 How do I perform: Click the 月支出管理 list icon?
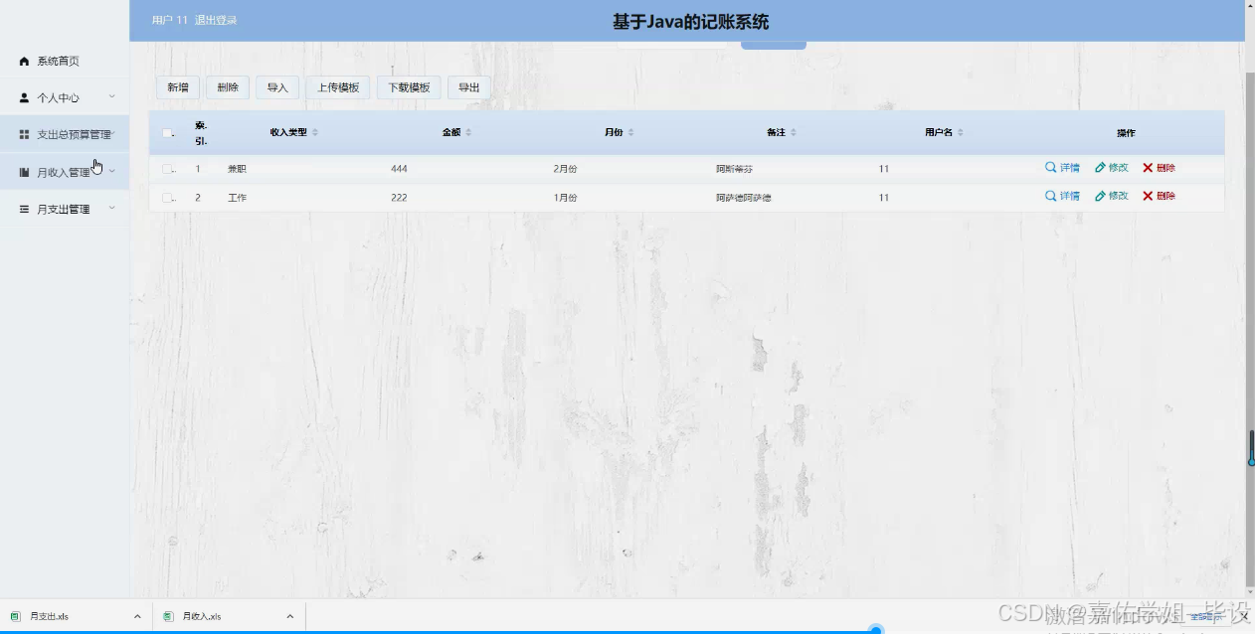pyautogui.click(x=23, y=209)
